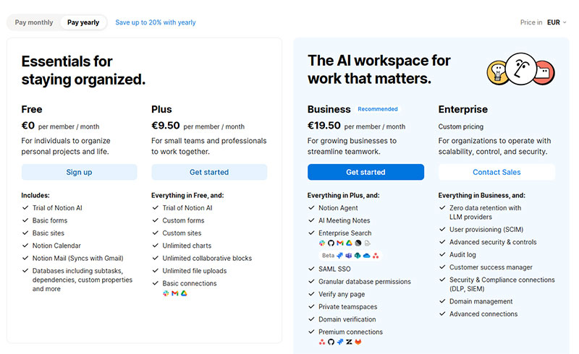Click Linear icon under Enterprise Search
The height and width of the screenshot is (354, 579).
[358, 243]
